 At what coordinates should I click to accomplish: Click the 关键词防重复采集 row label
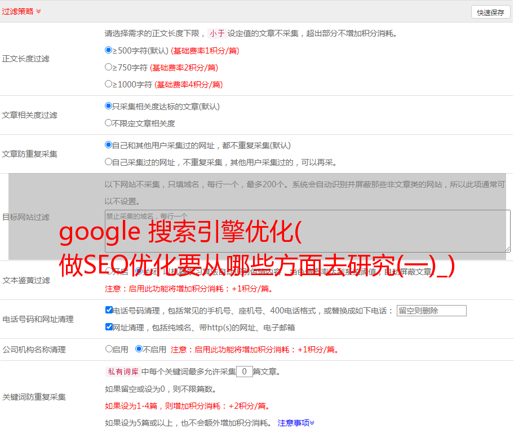pyautogui.click(x=34, y=397)
